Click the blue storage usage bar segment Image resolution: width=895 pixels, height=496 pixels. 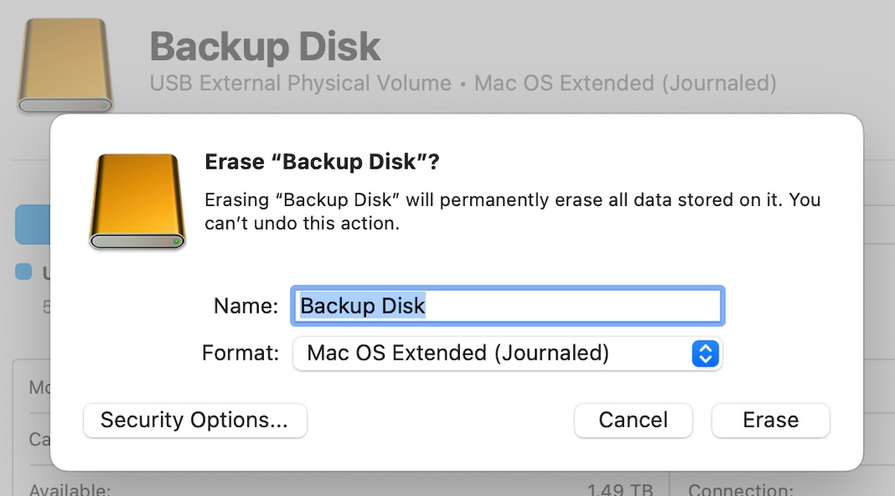32,224
